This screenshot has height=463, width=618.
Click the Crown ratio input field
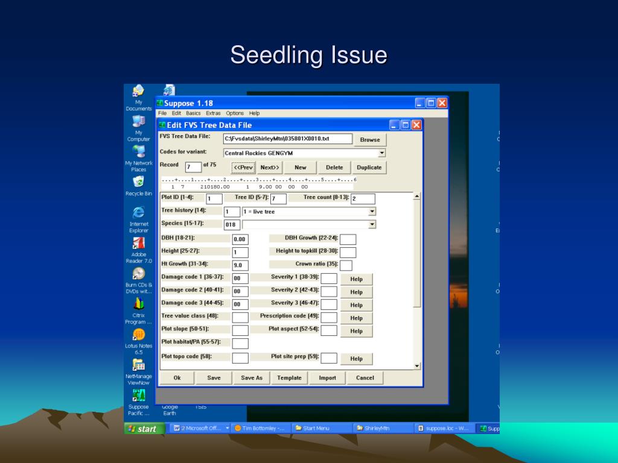(346, 265)
